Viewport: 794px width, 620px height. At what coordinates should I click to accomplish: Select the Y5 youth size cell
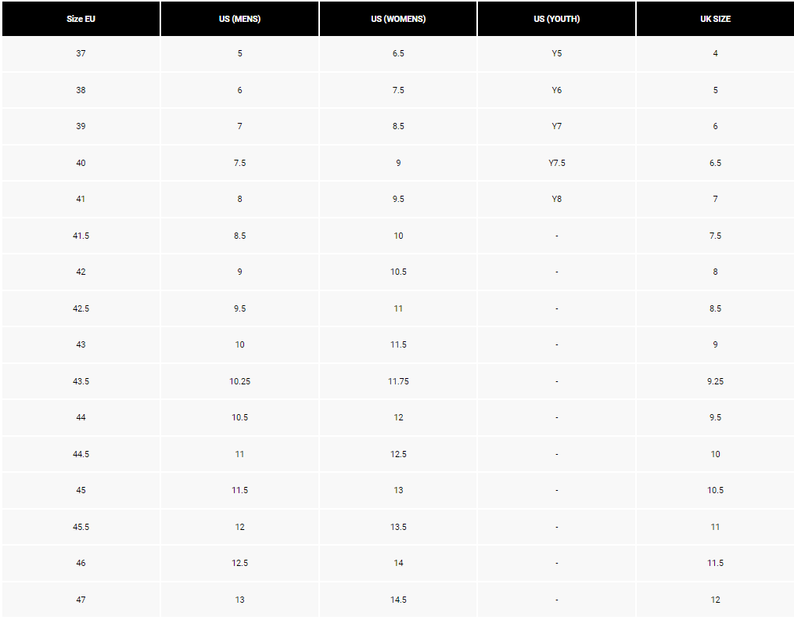point(556,54)
